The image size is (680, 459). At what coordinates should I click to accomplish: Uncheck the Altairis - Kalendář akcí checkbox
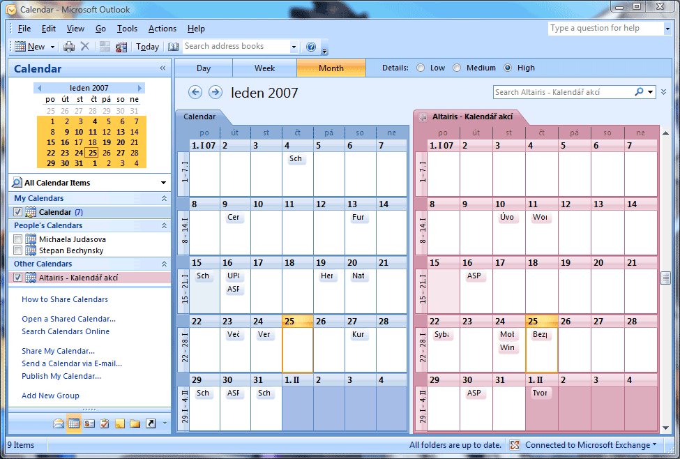pyautogui.click(x=17, y=277)
